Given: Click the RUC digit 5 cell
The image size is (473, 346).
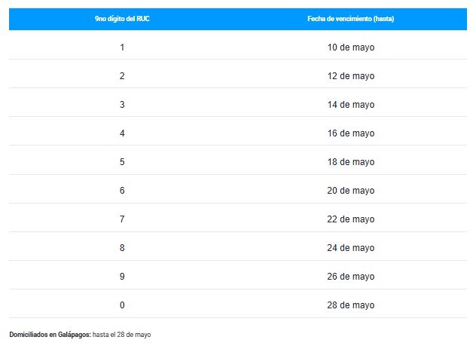Looking at the screenshot, I should tap(122, 162).
